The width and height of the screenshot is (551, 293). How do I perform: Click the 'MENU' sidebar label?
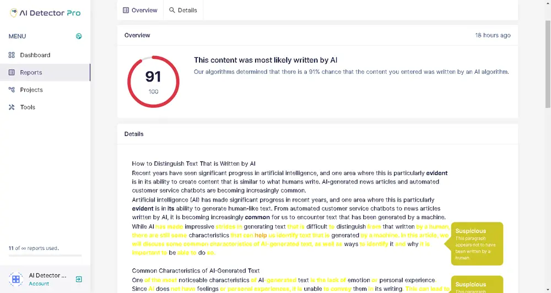point(17,36)
